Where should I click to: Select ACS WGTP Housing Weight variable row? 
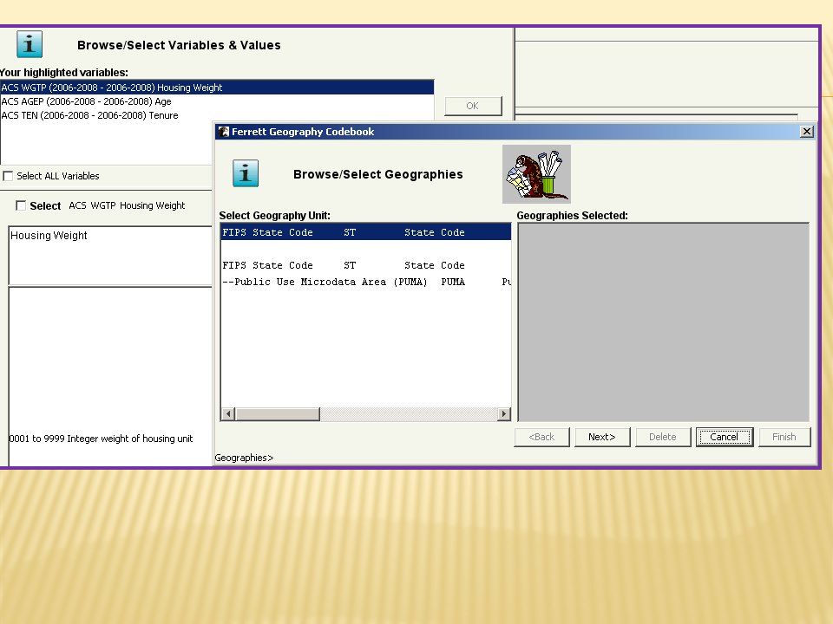pos(217,88)
